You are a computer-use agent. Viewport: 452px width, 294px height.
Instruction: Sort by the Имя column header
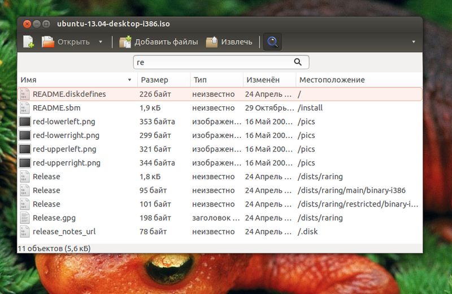point(77,80)
